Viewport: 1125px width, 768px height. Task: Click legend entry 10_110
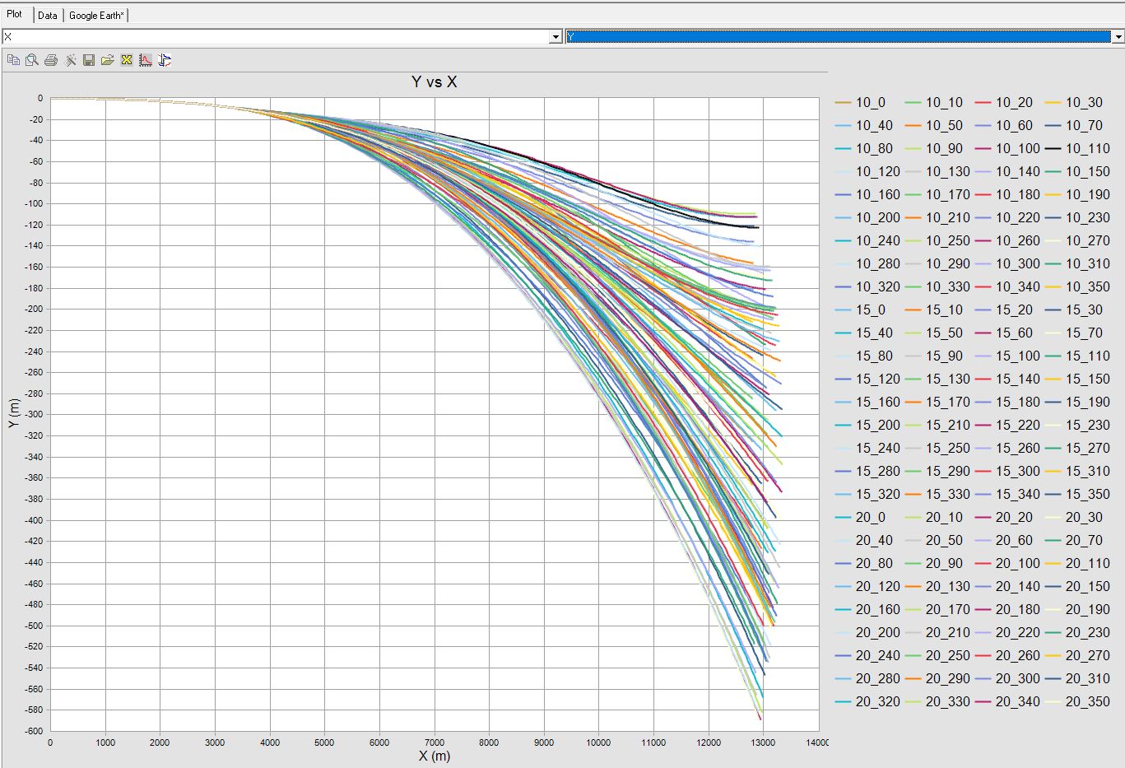[x=1087, y=149]
